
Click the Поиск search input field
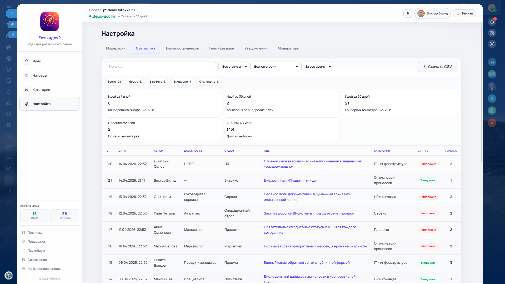coord(161,67)
